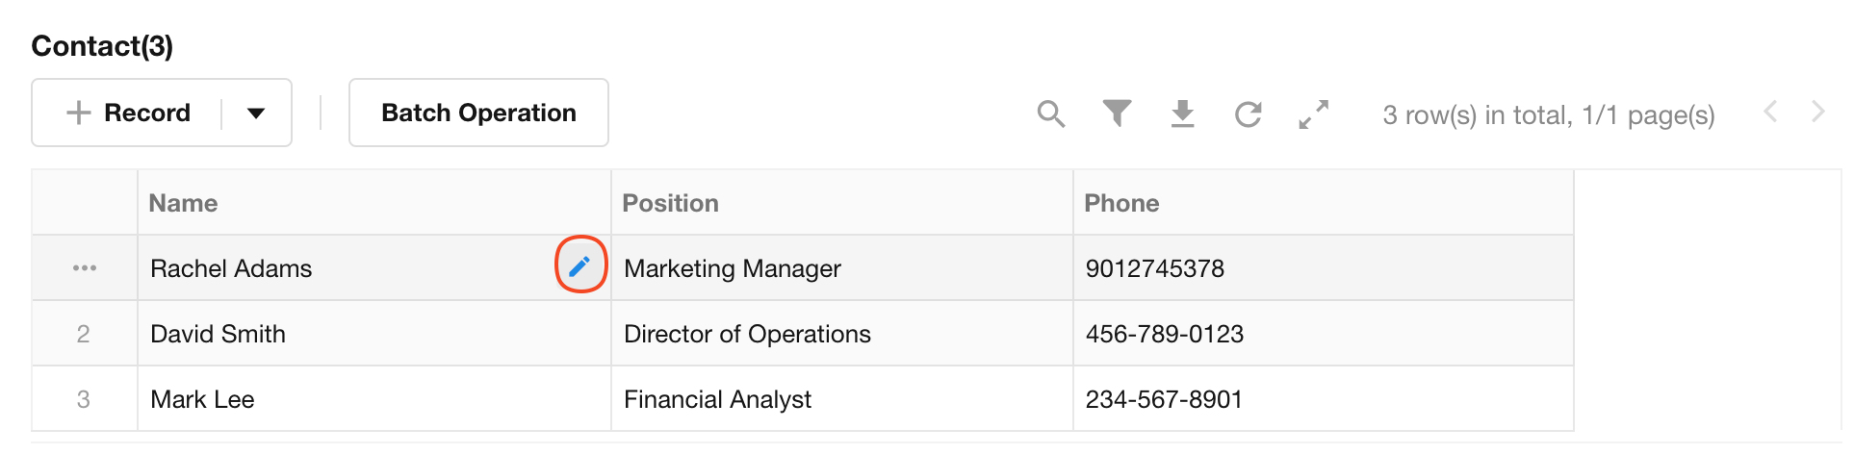Click the Marketing Manager cell
This screenshot has height=454, width=1854.
click(732, 268)
